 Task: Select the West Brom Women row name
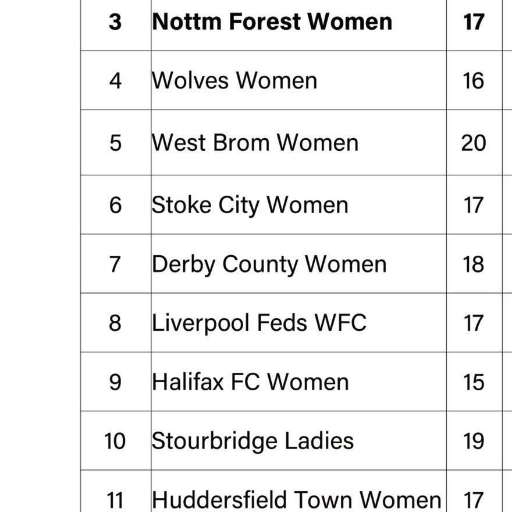pos(255,143)
